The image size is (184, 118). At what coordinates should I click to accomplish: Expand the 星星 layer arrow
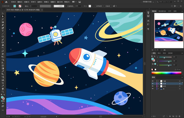point(158,86)
